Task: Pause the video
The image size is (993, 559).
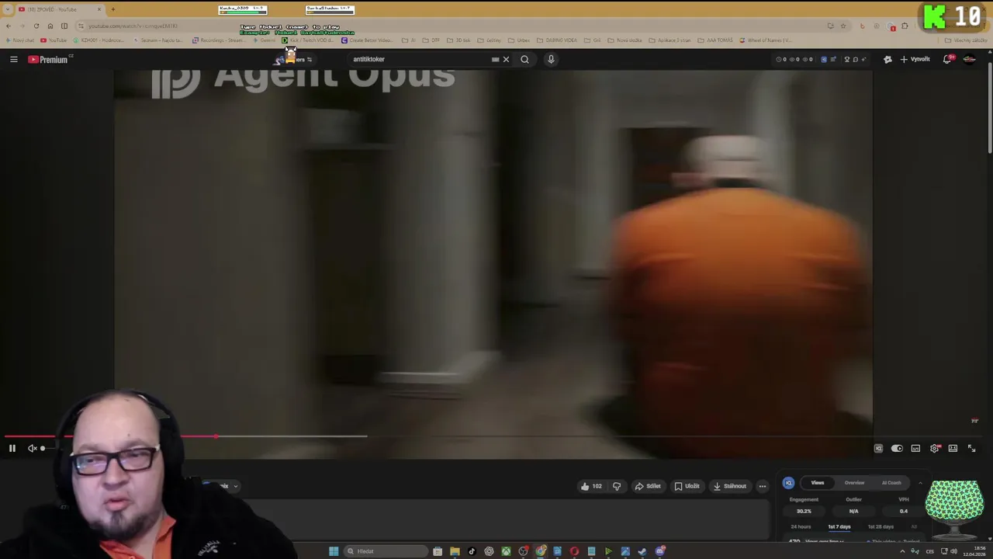Action: pyautogui.click(x=12, y=448)
